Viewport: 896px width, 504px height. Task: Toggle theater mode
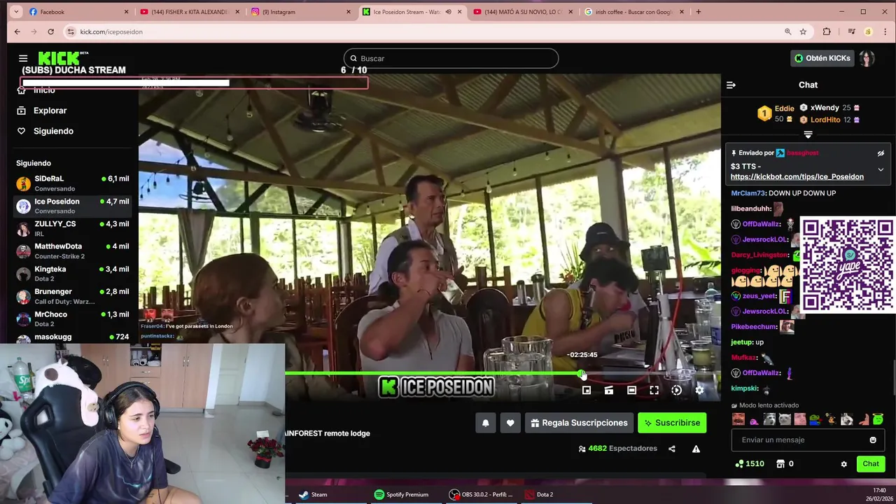click(x=631, y=391)
